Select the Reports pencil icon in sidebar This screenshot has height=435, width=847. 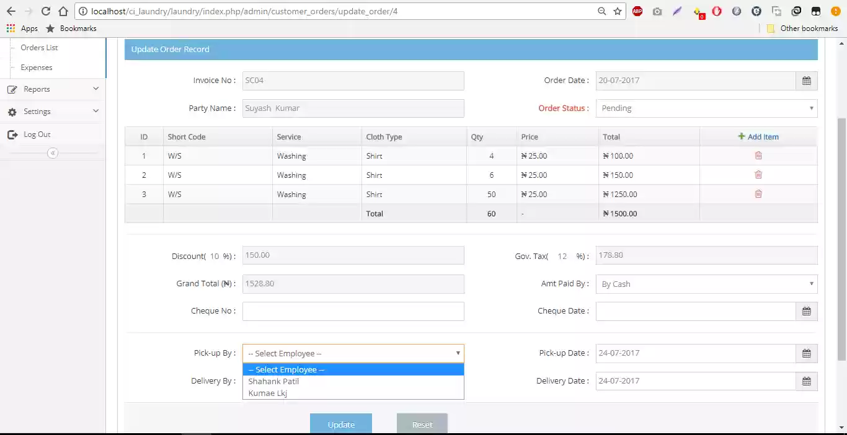point(14,89)
